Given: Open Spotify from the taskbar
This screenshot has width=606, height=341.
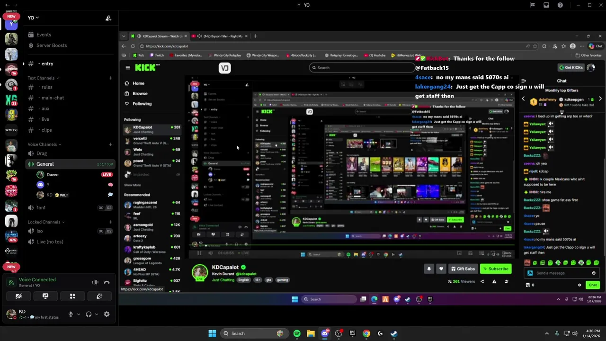Looking at the screenshot, I should pos(297,333).
